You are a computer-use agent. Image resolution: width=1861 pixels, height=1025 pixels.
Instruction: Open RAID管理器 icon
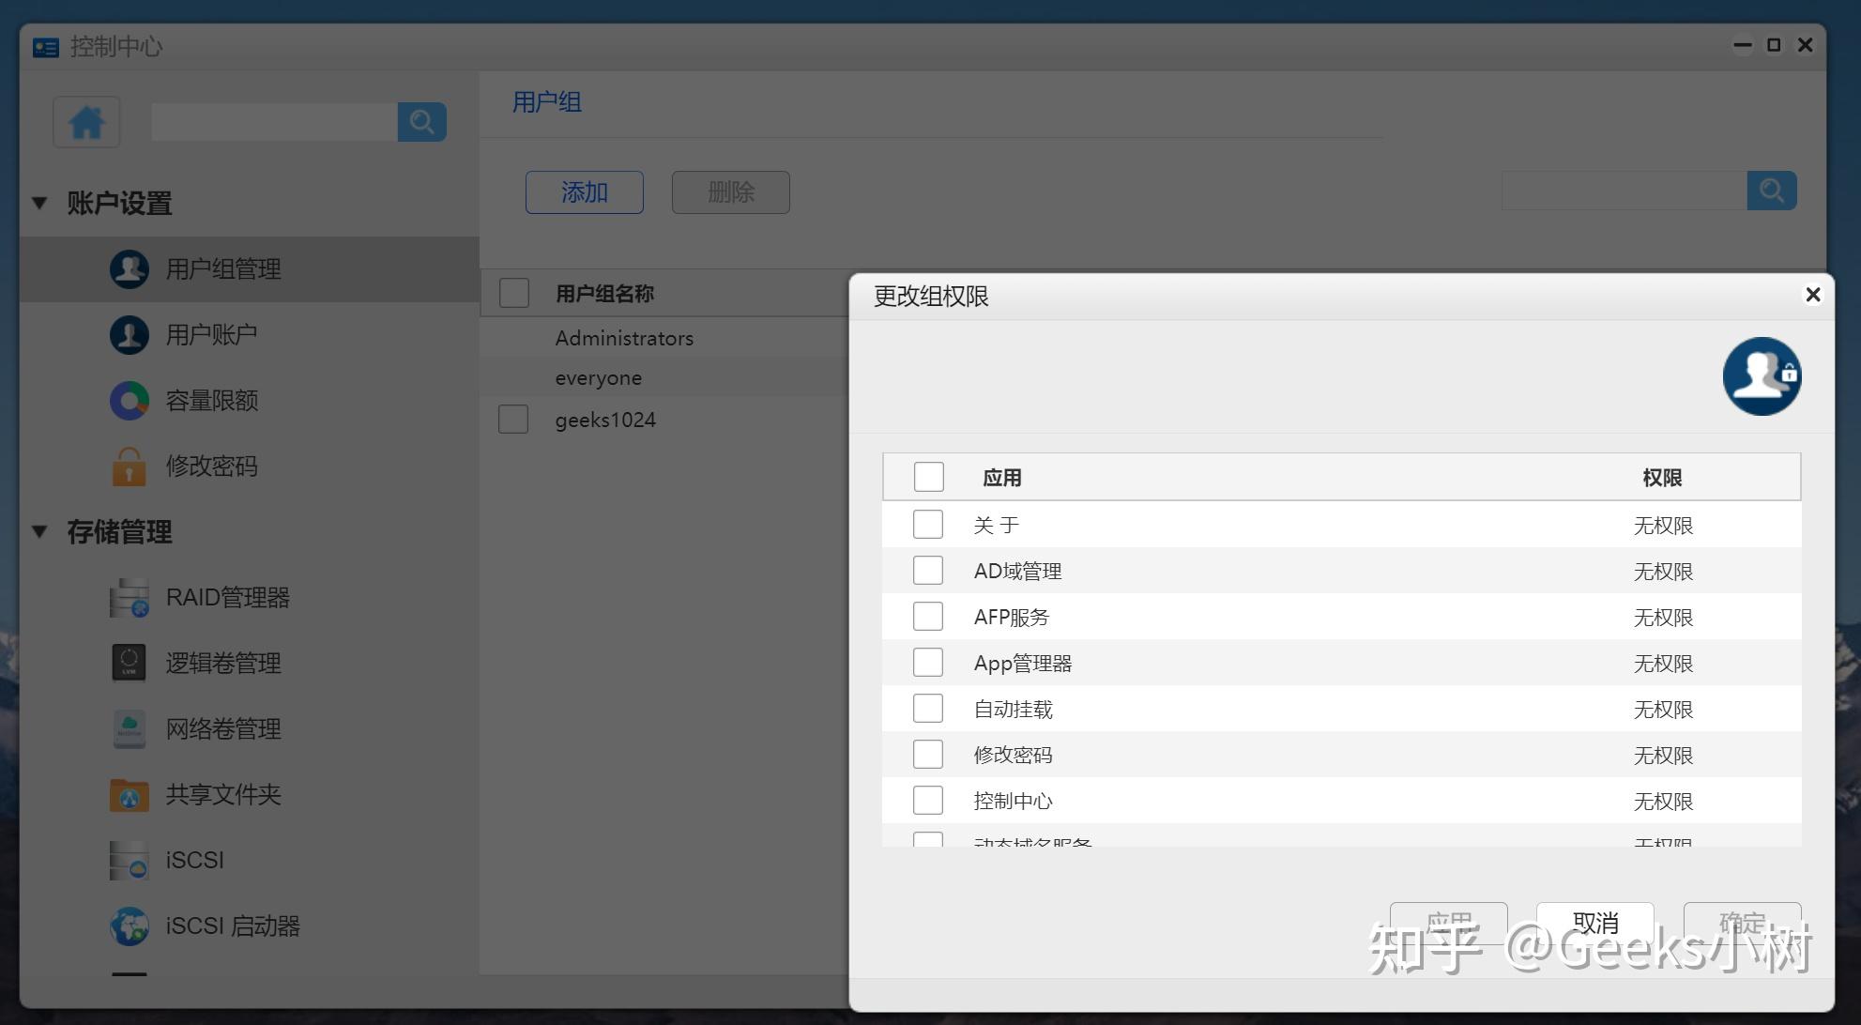click(x=130, y=598)
